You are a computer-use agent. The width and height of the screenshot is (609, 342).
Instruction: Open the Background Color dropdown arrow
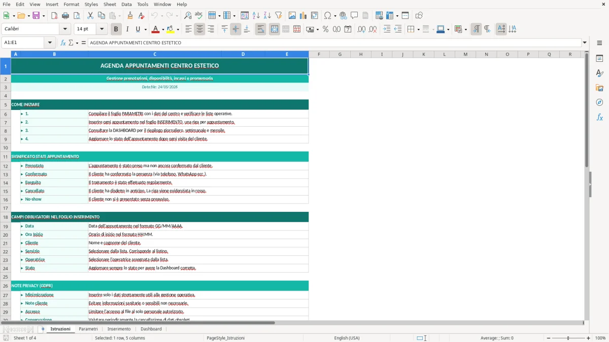coord(178,29)
